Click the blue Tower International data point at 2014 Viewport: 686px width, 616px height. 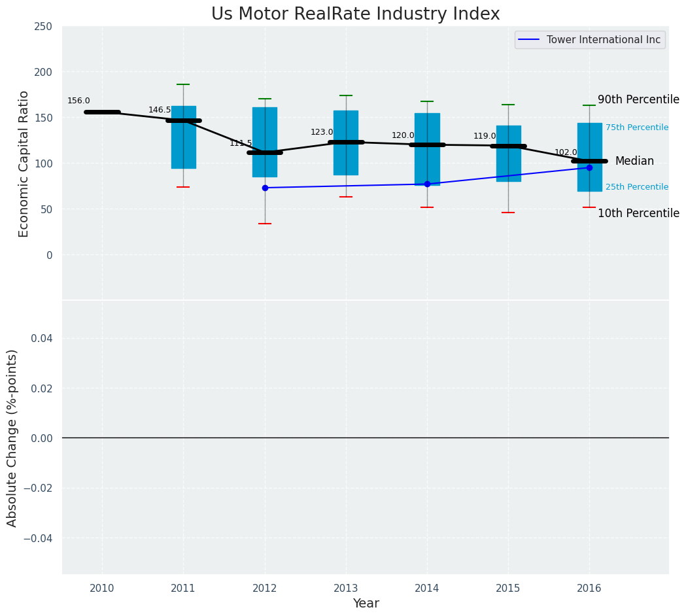427,184
